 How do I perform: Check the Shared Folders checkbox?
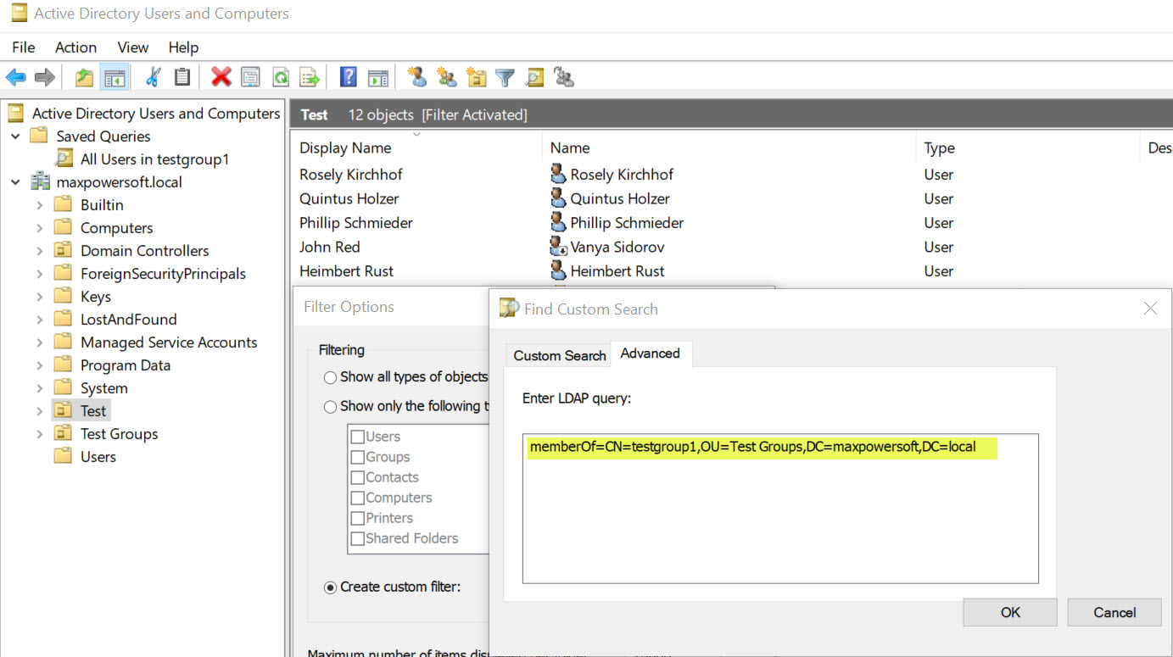pos(358,538)
